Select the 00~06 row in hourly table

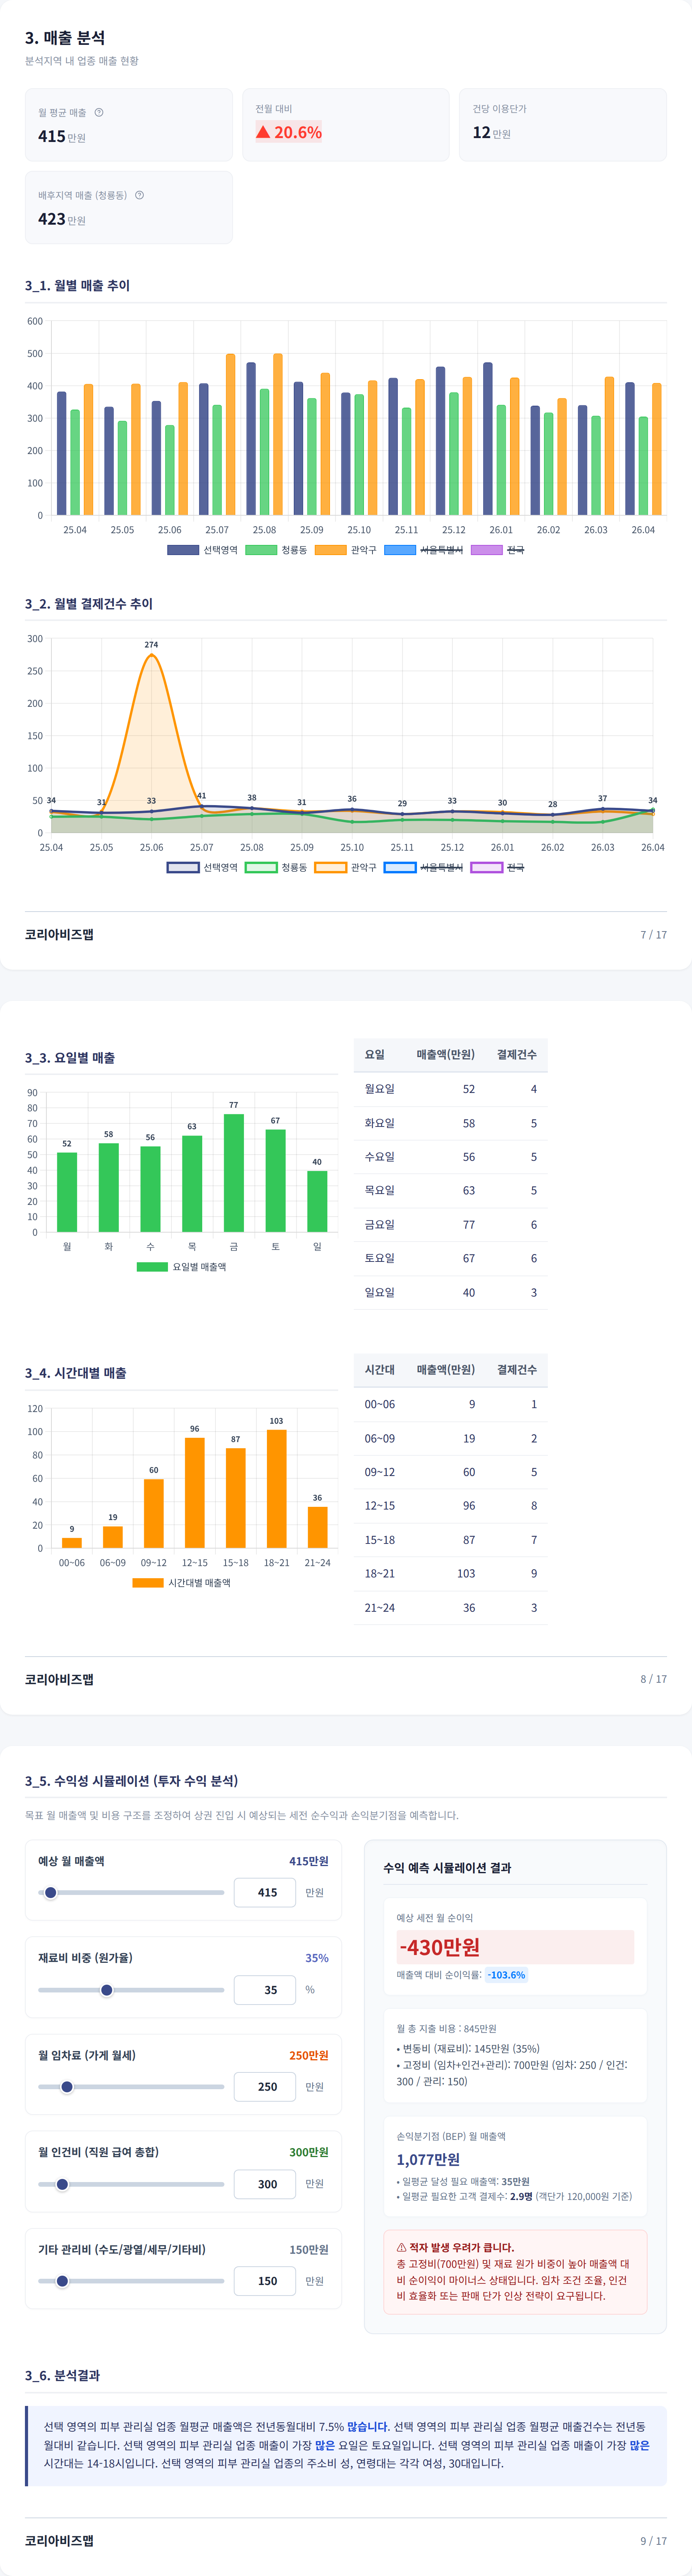click(450, 1404)
